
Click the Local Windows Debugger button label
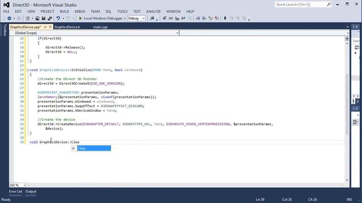coord(103,19)
